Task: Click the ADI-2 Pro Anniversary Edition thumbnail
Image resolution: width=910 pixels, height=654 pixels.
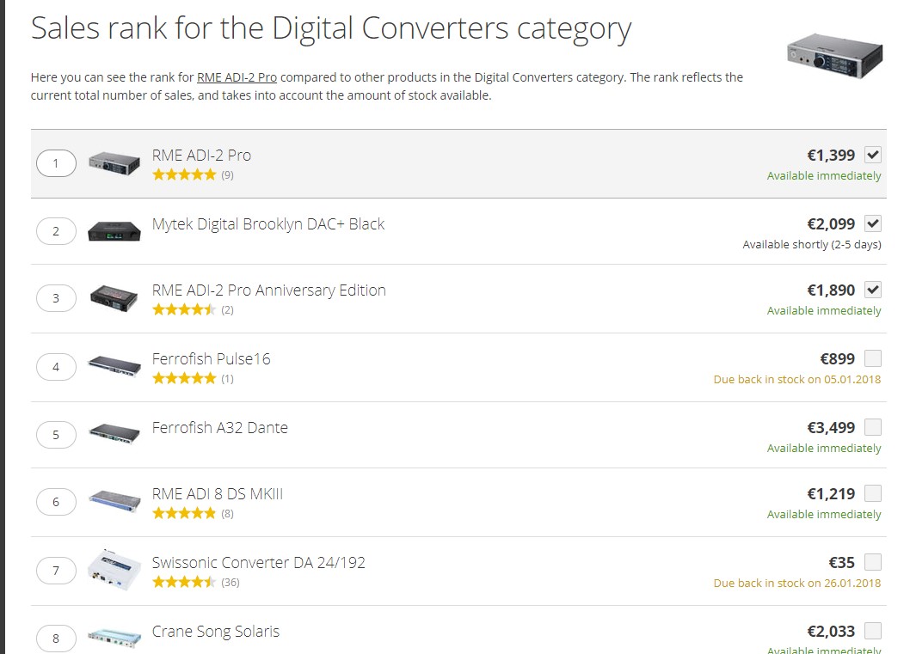Action: click(114, 298)
